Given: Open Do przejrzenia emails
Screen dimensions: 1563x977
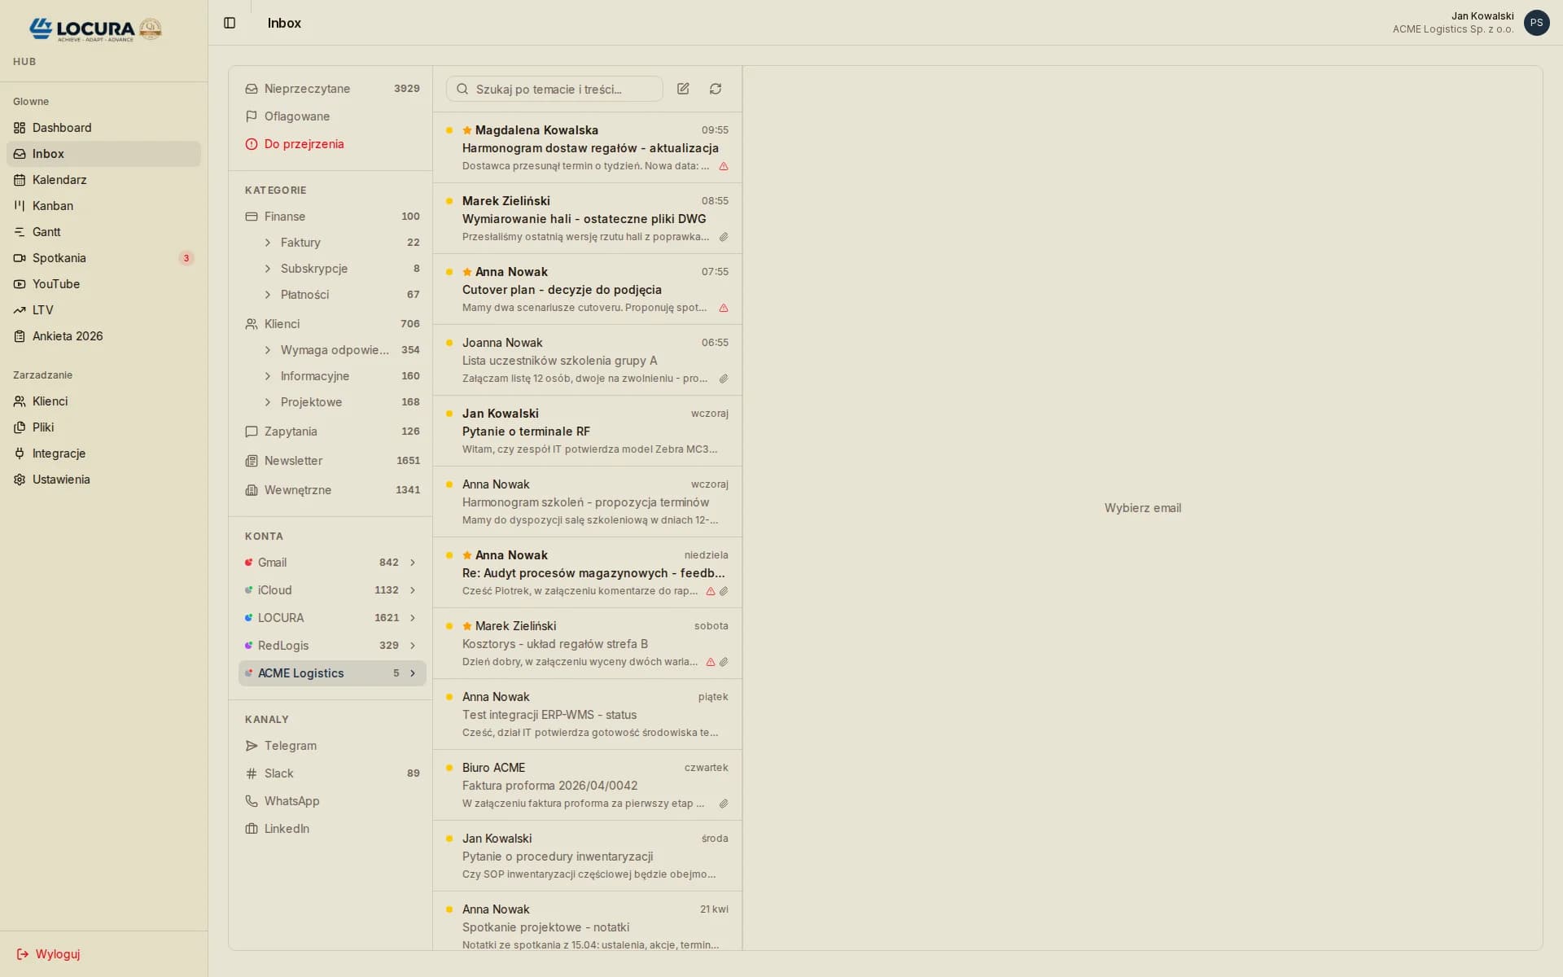Looking at the screenshot, I should point(303,144).
